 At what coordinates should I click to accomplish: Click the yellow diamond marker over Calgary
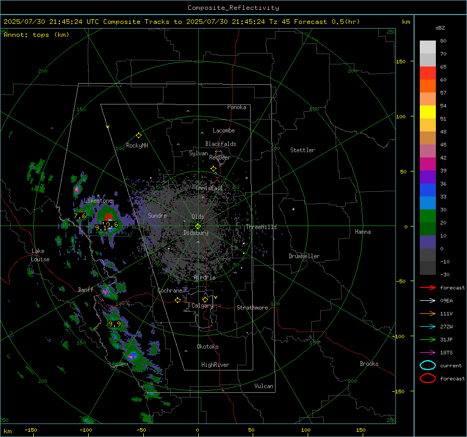click(205, 299)
